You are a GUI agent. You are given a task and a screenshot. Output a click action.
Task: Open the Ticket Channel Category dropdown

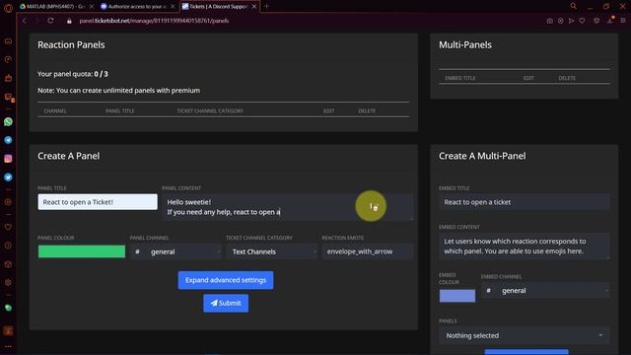[272, 251]
